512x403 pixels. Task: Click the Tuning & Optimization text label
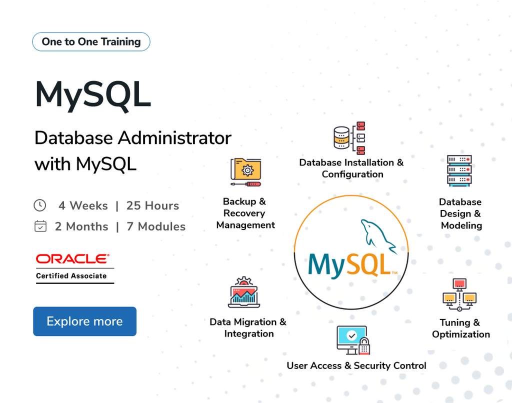click(x=460, y=328)
